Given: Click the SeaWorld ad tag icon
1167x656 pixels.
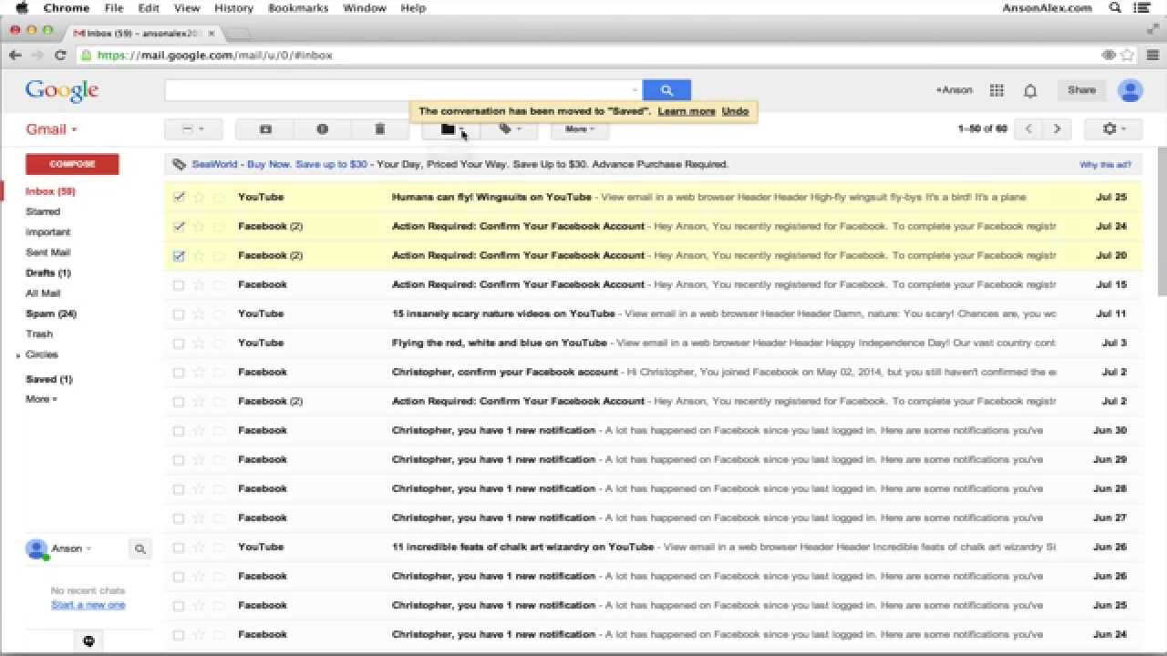Looking at the screenshot, I should pos(180,165).
